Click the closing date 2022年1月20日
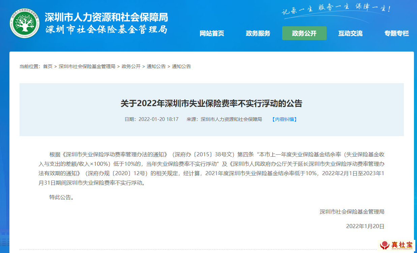The width and height of the screenshot is (417, 253). (365, 226)
